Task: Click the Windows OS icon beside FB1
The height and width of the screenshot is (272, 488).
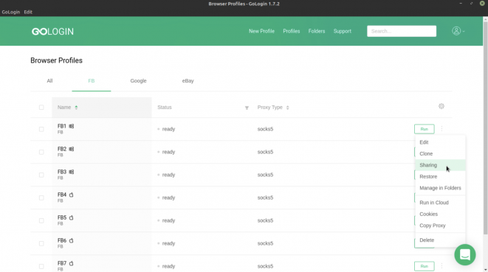Action: coord(72,126)
